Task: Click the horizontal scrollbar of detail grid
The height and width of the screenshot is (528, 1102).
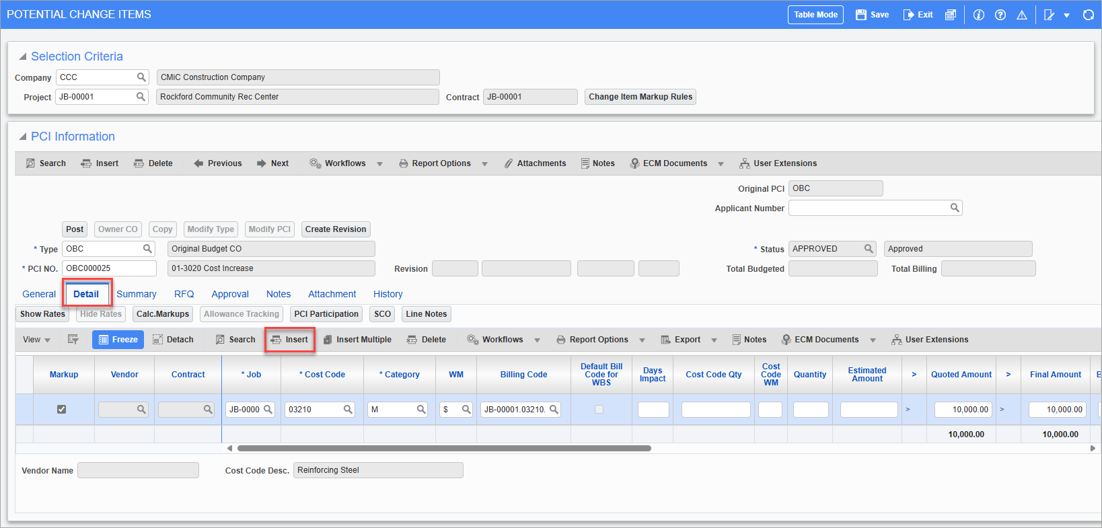Action: click(444, 448)
